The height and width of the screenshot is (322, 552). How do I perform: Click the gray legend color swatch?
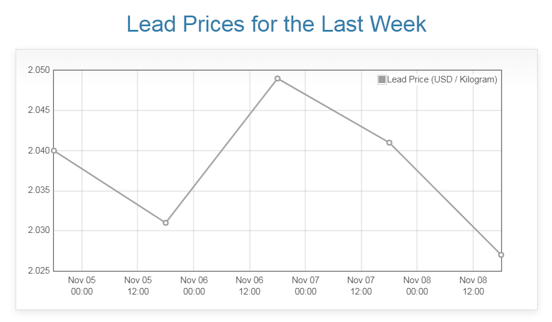point(382,79)
